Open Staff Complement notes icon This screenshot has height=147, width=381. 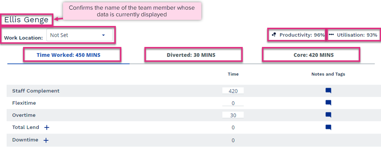[328, 91]
